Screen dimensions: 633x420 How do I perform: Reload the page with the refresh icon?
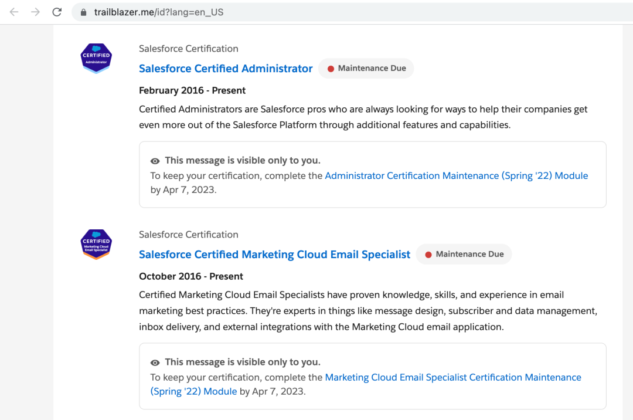(x=57, y=12)
